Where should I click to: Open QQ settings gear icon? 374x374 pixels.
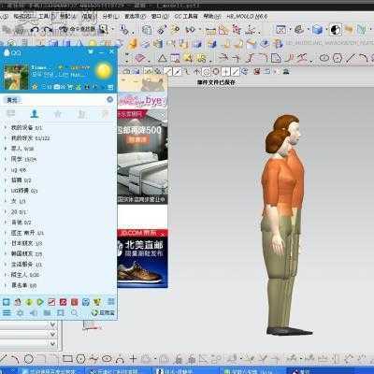pyautogui.click(x=20, y=312)
